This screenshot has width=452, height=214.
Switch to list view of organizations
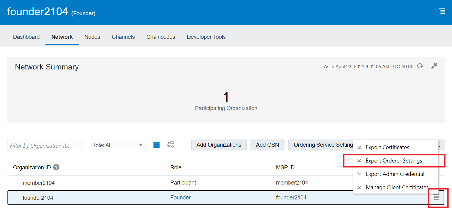point(156,145)
